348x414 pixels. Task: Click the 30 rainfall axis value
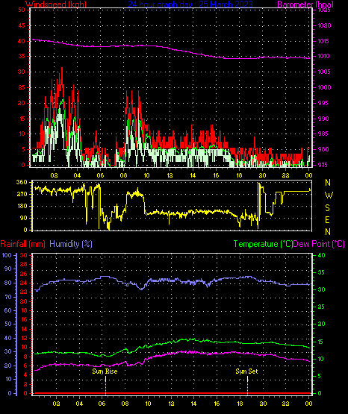(x=24, y=255)
